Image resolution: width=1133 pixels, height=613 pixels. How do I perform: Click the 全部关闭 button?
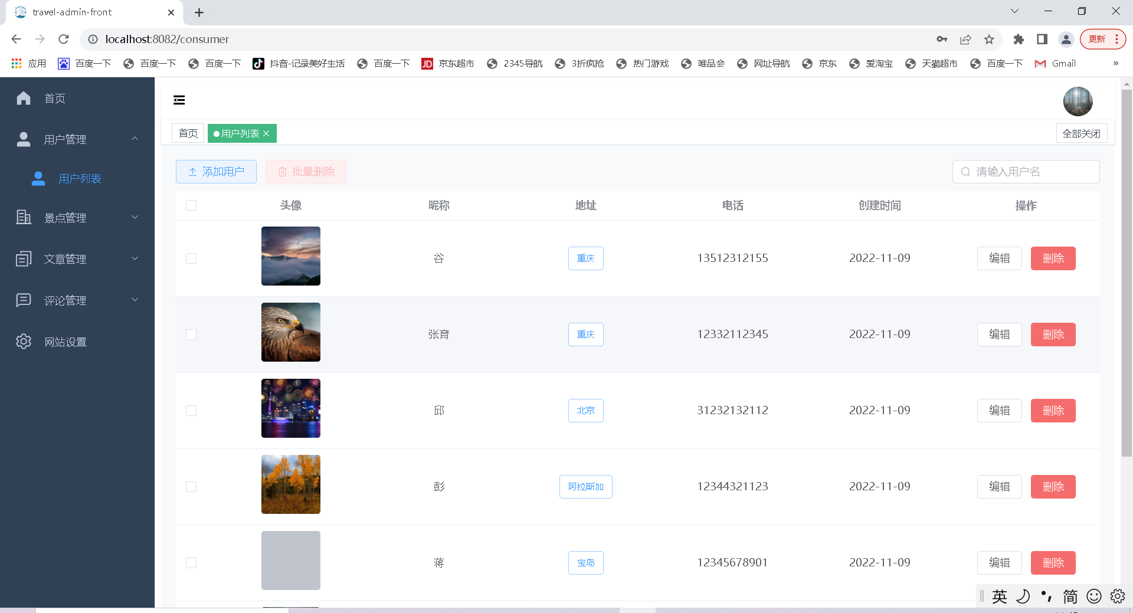point(1082,133)
